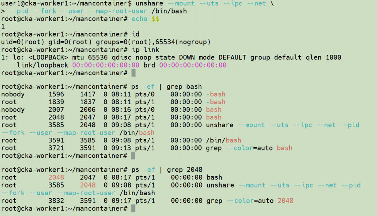Select the uid=0(root) output line

106,42
